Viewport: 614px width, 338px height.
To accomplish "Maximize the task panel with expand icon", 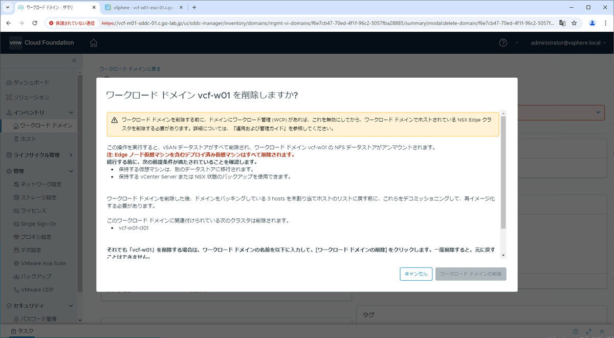I will 589,331.
